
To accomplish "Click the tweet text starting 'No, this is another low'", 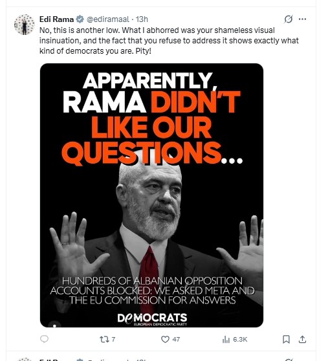I will pyautogui.click(x=169, y=41).
